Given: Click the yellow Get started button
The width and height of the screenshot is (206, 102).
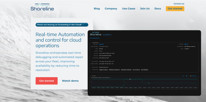Looking at the screenshot, I should point(175,9).
